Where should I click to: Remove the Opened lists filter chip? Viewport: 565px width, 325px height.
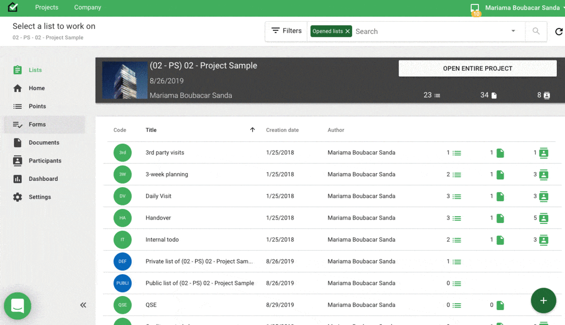347,31
